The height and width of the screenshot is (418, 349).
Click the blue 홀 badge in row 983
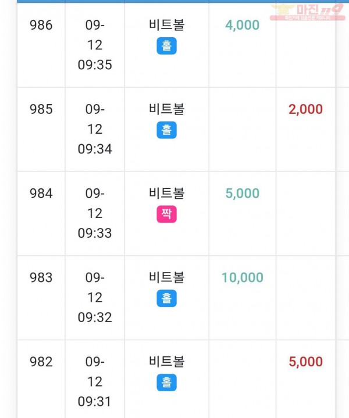coord(166,298)
